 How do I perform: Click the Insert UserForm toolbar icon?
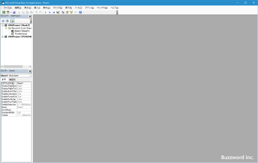click(x=8, y=12)
